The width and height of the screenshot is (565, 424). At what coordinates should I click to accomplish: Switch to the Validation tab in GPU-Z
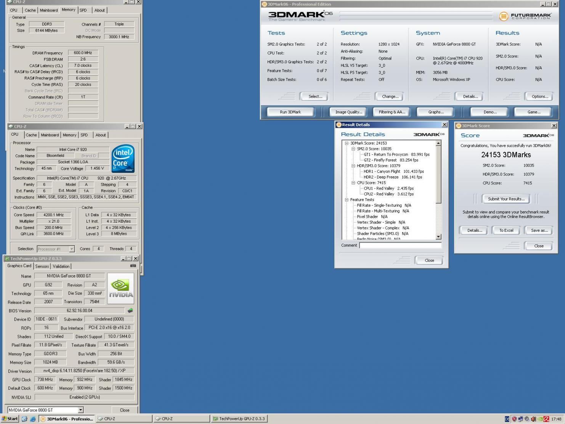[61, 266]
